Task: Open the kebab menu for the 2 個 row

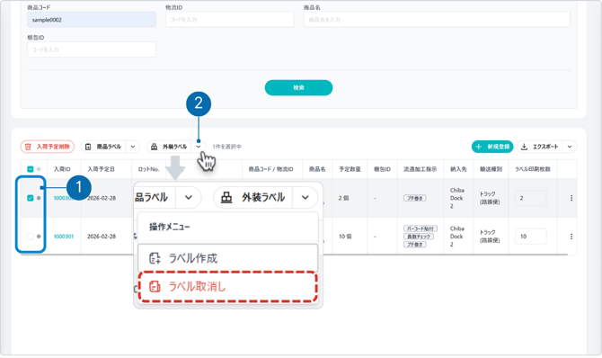Action: [x=571, y=198]
